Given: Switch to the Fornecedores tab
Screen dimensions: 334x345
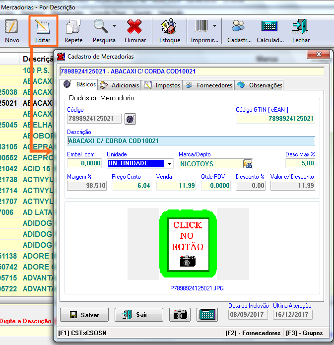Looking at the screenshot, I should pos(208,85).
